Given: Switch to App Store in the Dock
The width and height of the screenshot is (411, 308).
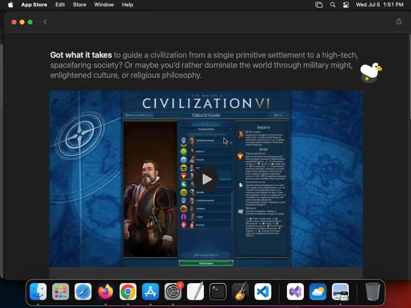Looking at the screenshot, I should point(151,292).
